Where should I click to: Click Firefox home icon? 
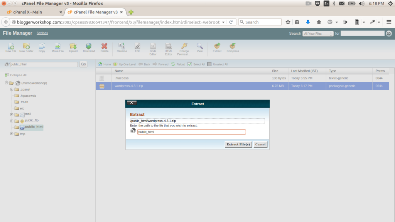319,22
